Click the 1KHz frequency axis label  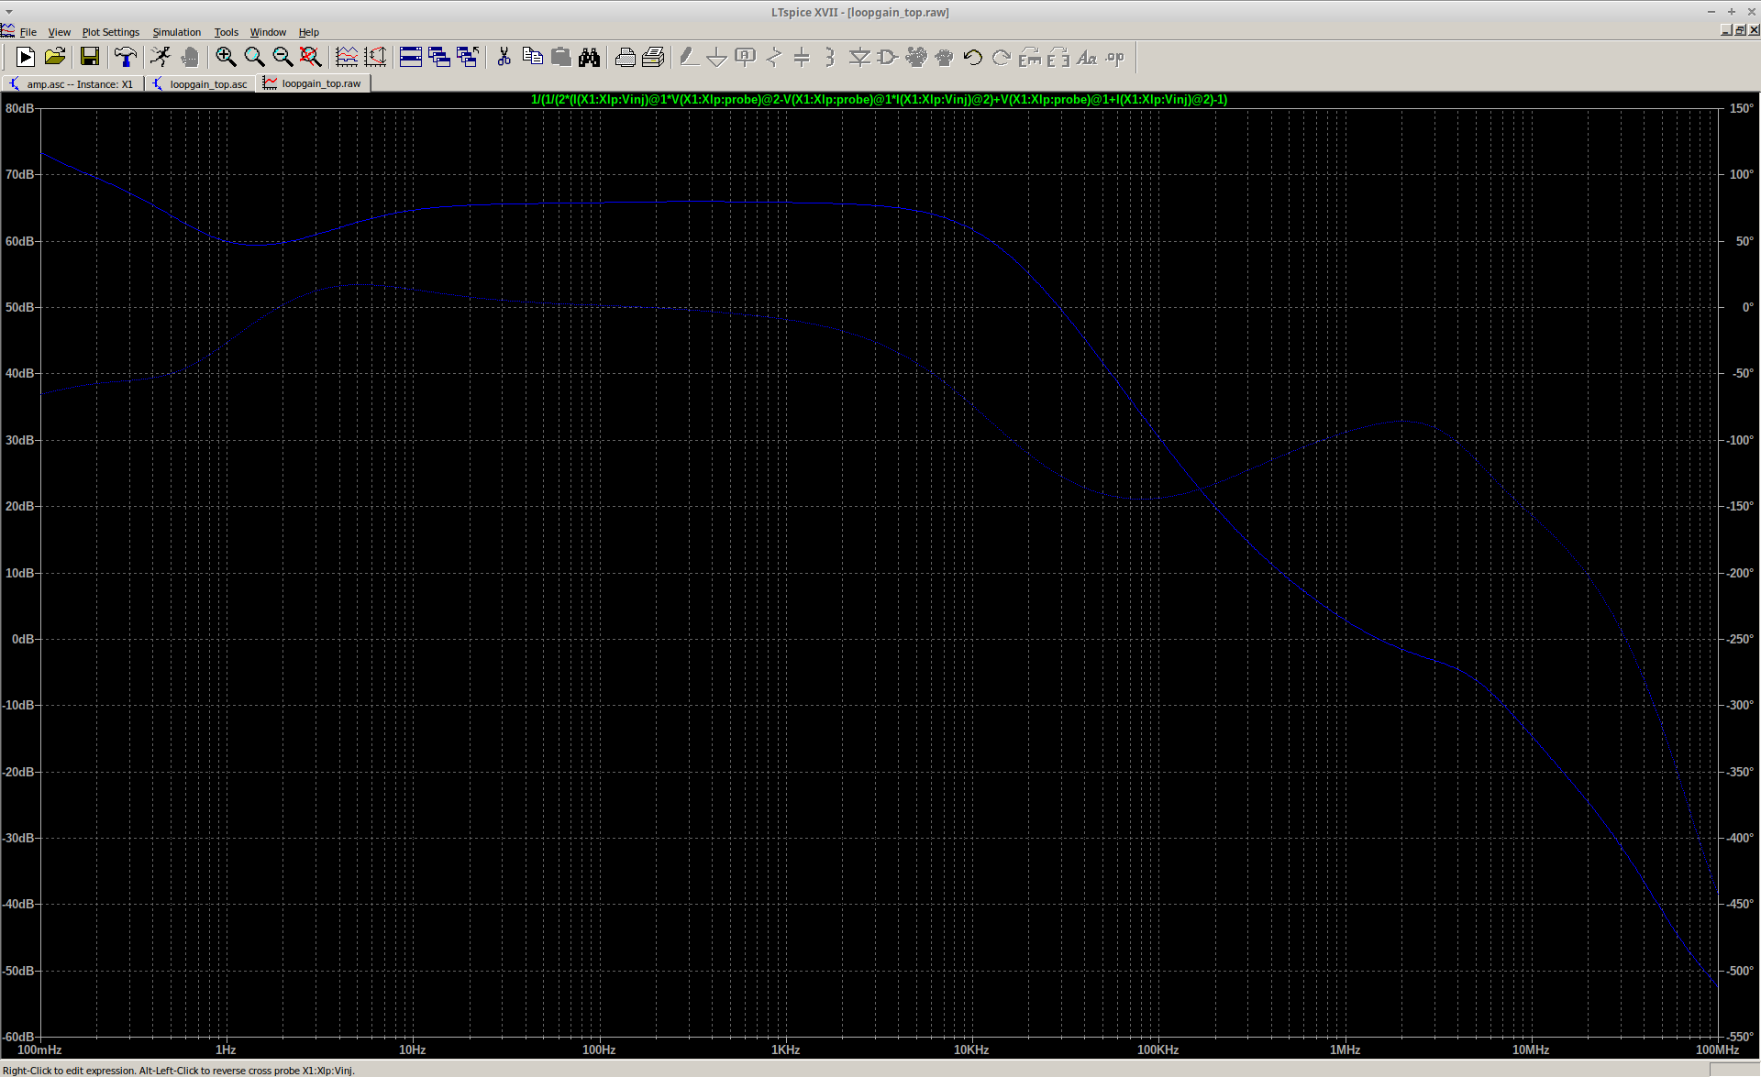point(785,1050)
